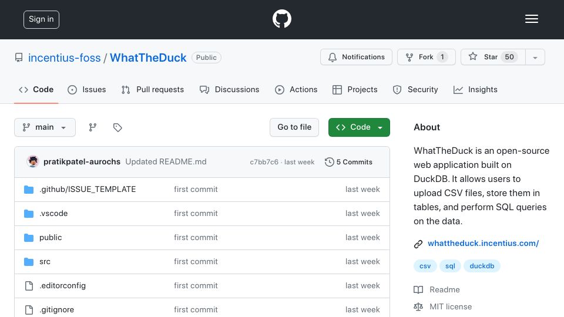Click the branches icon next to main

(x=93, y=127)
